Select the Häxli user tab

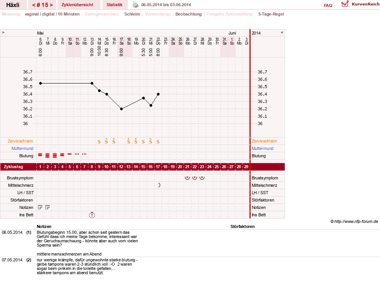13,5
